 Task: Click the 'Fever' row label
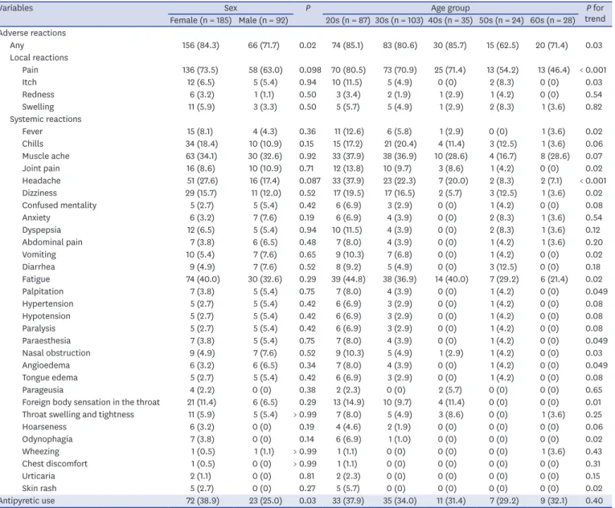click(32, 132)
